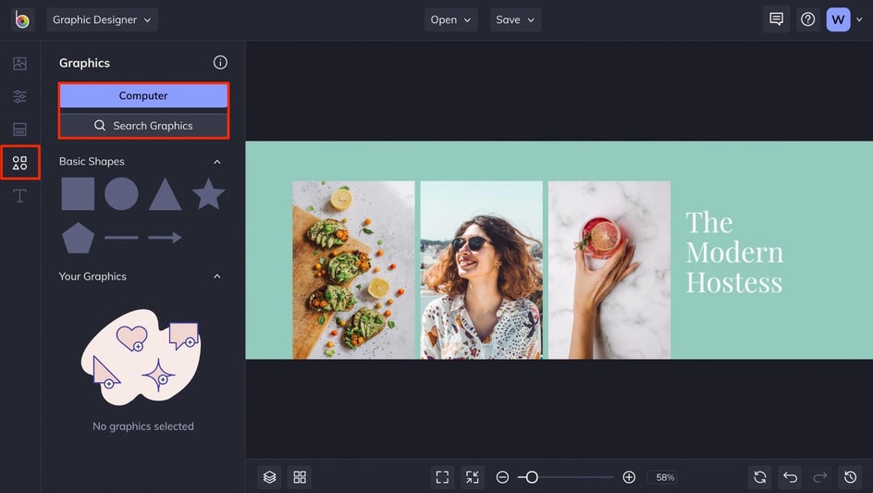Open the Save dropdown menu
Image resolution: width=873 pixels, height=493 pixels.
[515, 19]
